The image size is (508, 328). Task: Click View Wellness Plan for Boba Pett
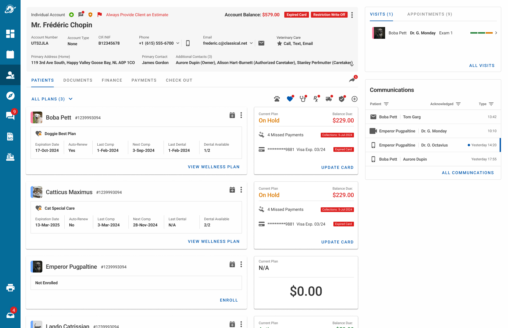[x=213, y=167]
